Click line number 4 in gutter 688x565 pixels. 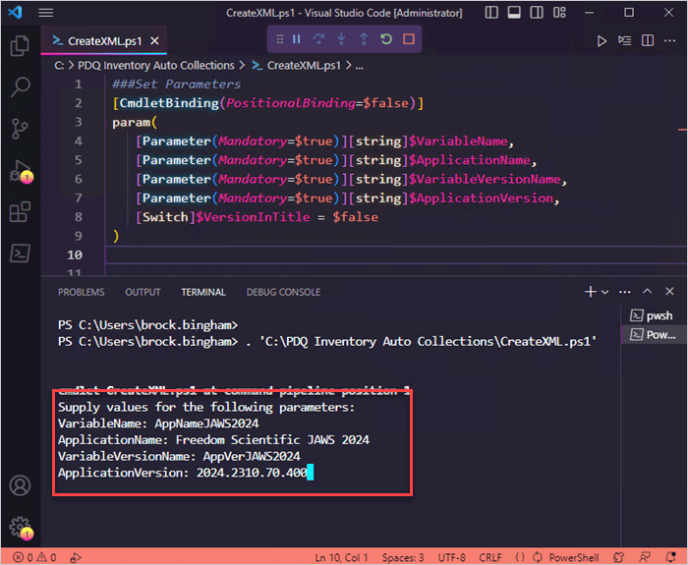point(78,141)
